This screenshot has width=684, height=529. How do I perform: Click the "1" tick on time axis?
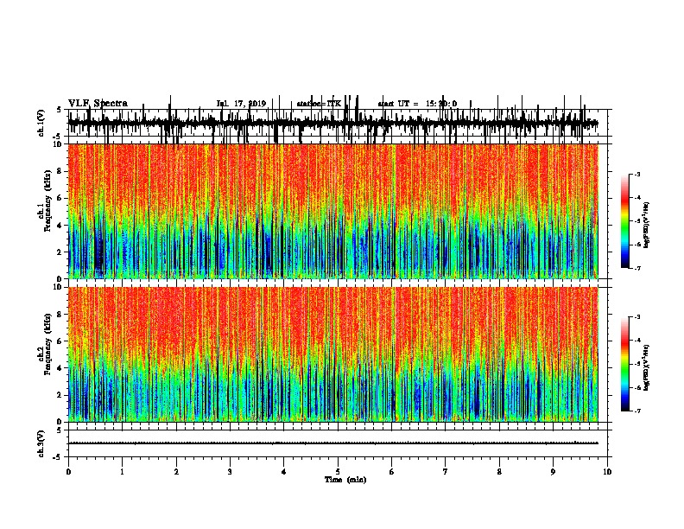(122, 472)
